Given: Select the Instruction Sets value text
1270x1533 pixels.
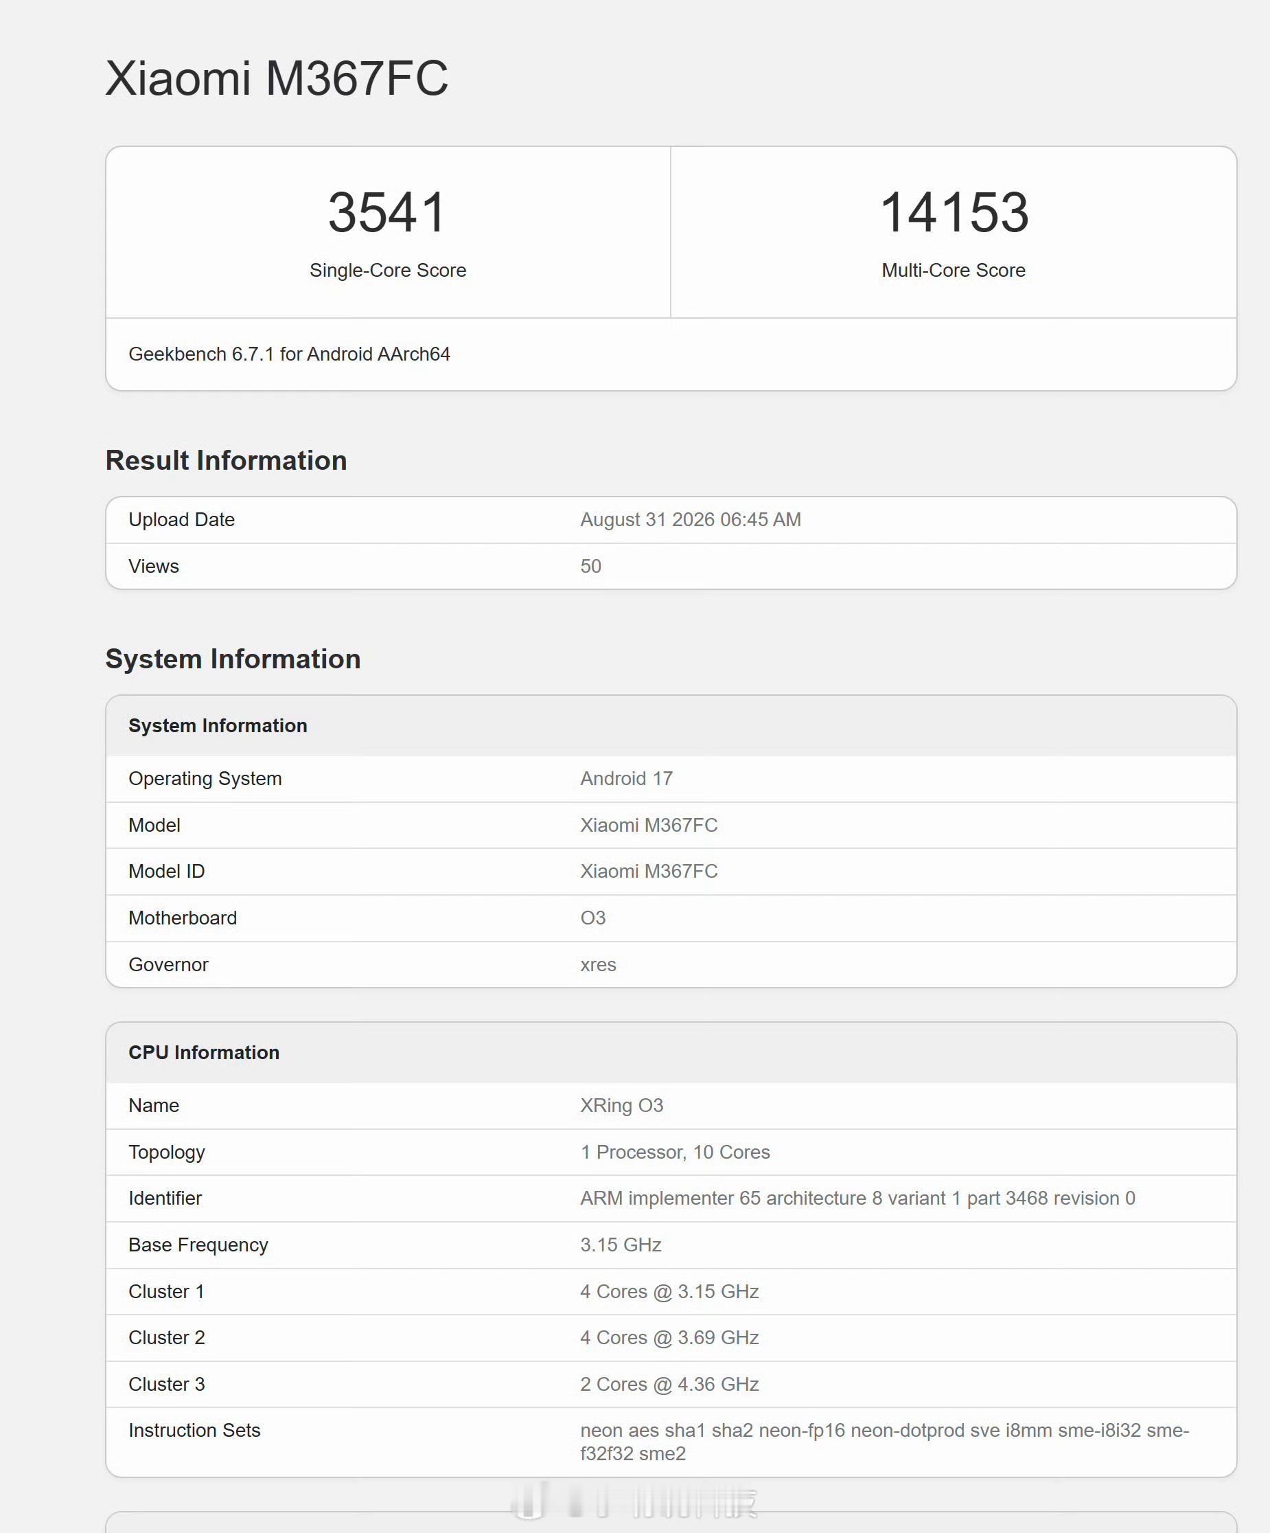Looking at the screenshot, I should (884, 1442).
